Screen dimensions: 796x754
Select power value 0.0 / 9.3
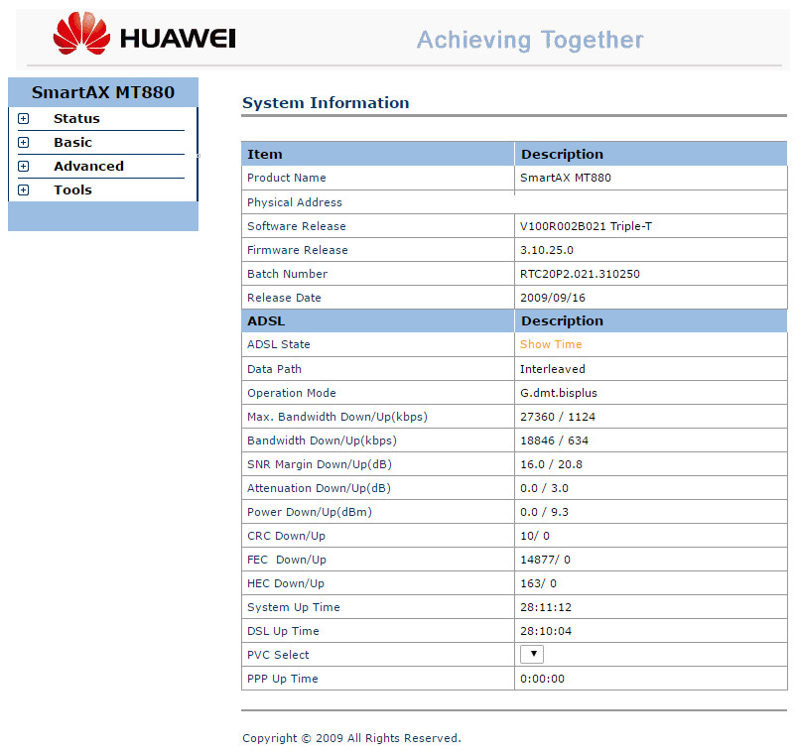[544, 512]
